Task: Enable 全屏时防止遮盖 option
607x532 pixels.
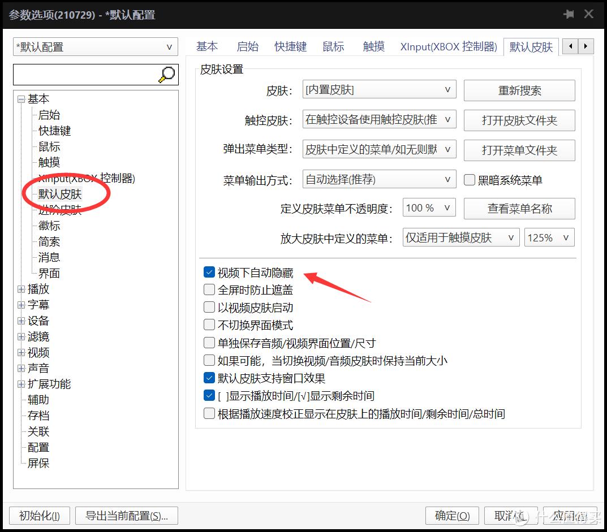Action: point(209,289)
